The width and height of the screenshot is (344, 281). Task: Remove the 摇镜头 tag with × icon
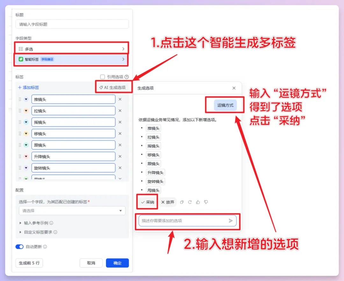click(119, 122)
